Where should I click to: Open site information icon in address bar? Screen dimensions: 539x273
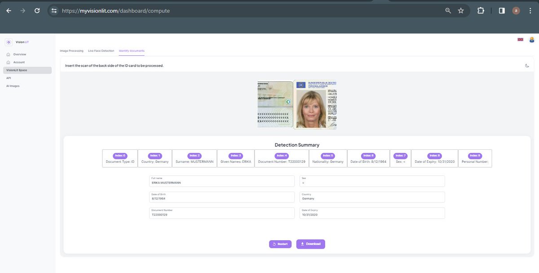pos(54,10)
